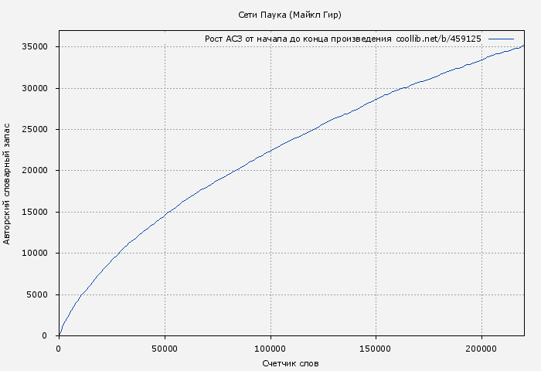Click the 15000 tick label on y-axis
This screenshot has height=371, width=541.
36,212
